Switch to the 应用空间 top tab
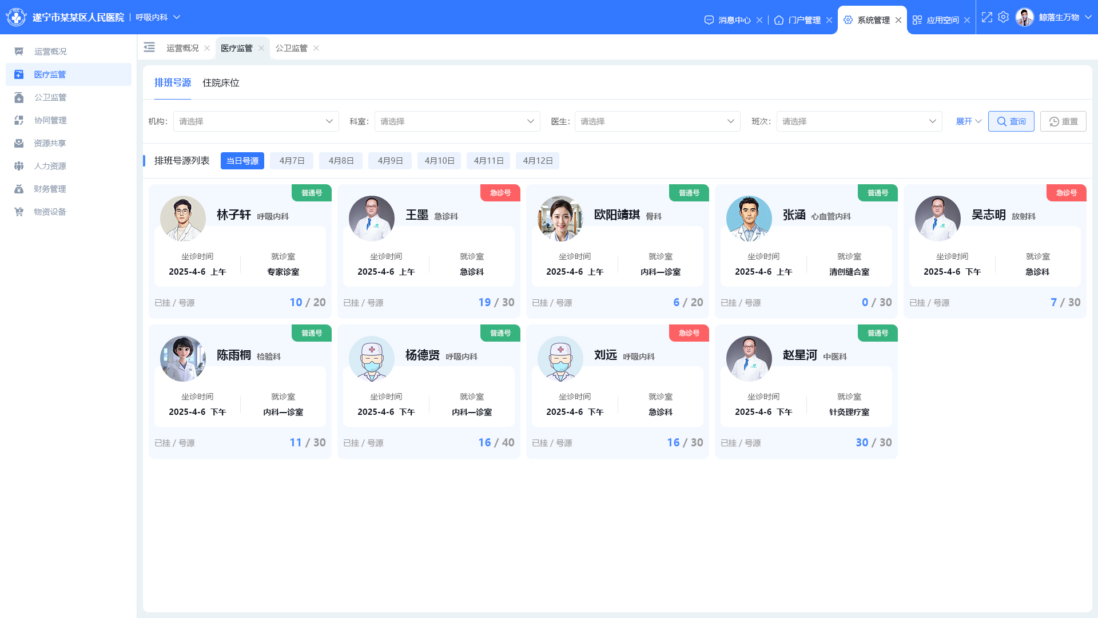The height and width of the screenshot is (618, 1098). point(942,20)
